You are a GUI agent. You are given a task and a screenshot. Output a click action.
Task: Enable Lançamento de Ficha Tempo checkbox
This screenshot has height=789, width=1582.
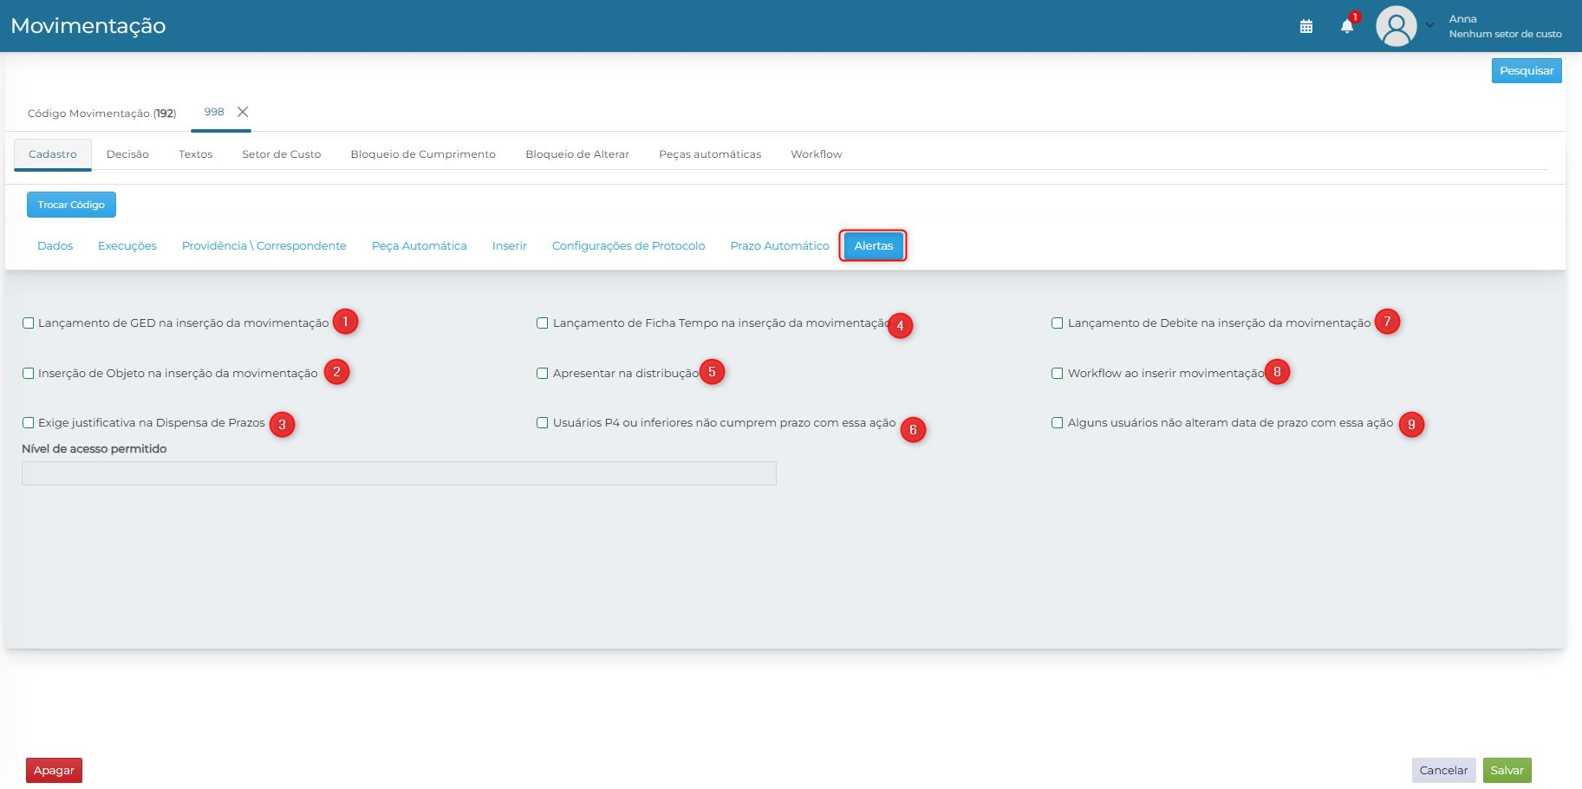click(543, 323)
